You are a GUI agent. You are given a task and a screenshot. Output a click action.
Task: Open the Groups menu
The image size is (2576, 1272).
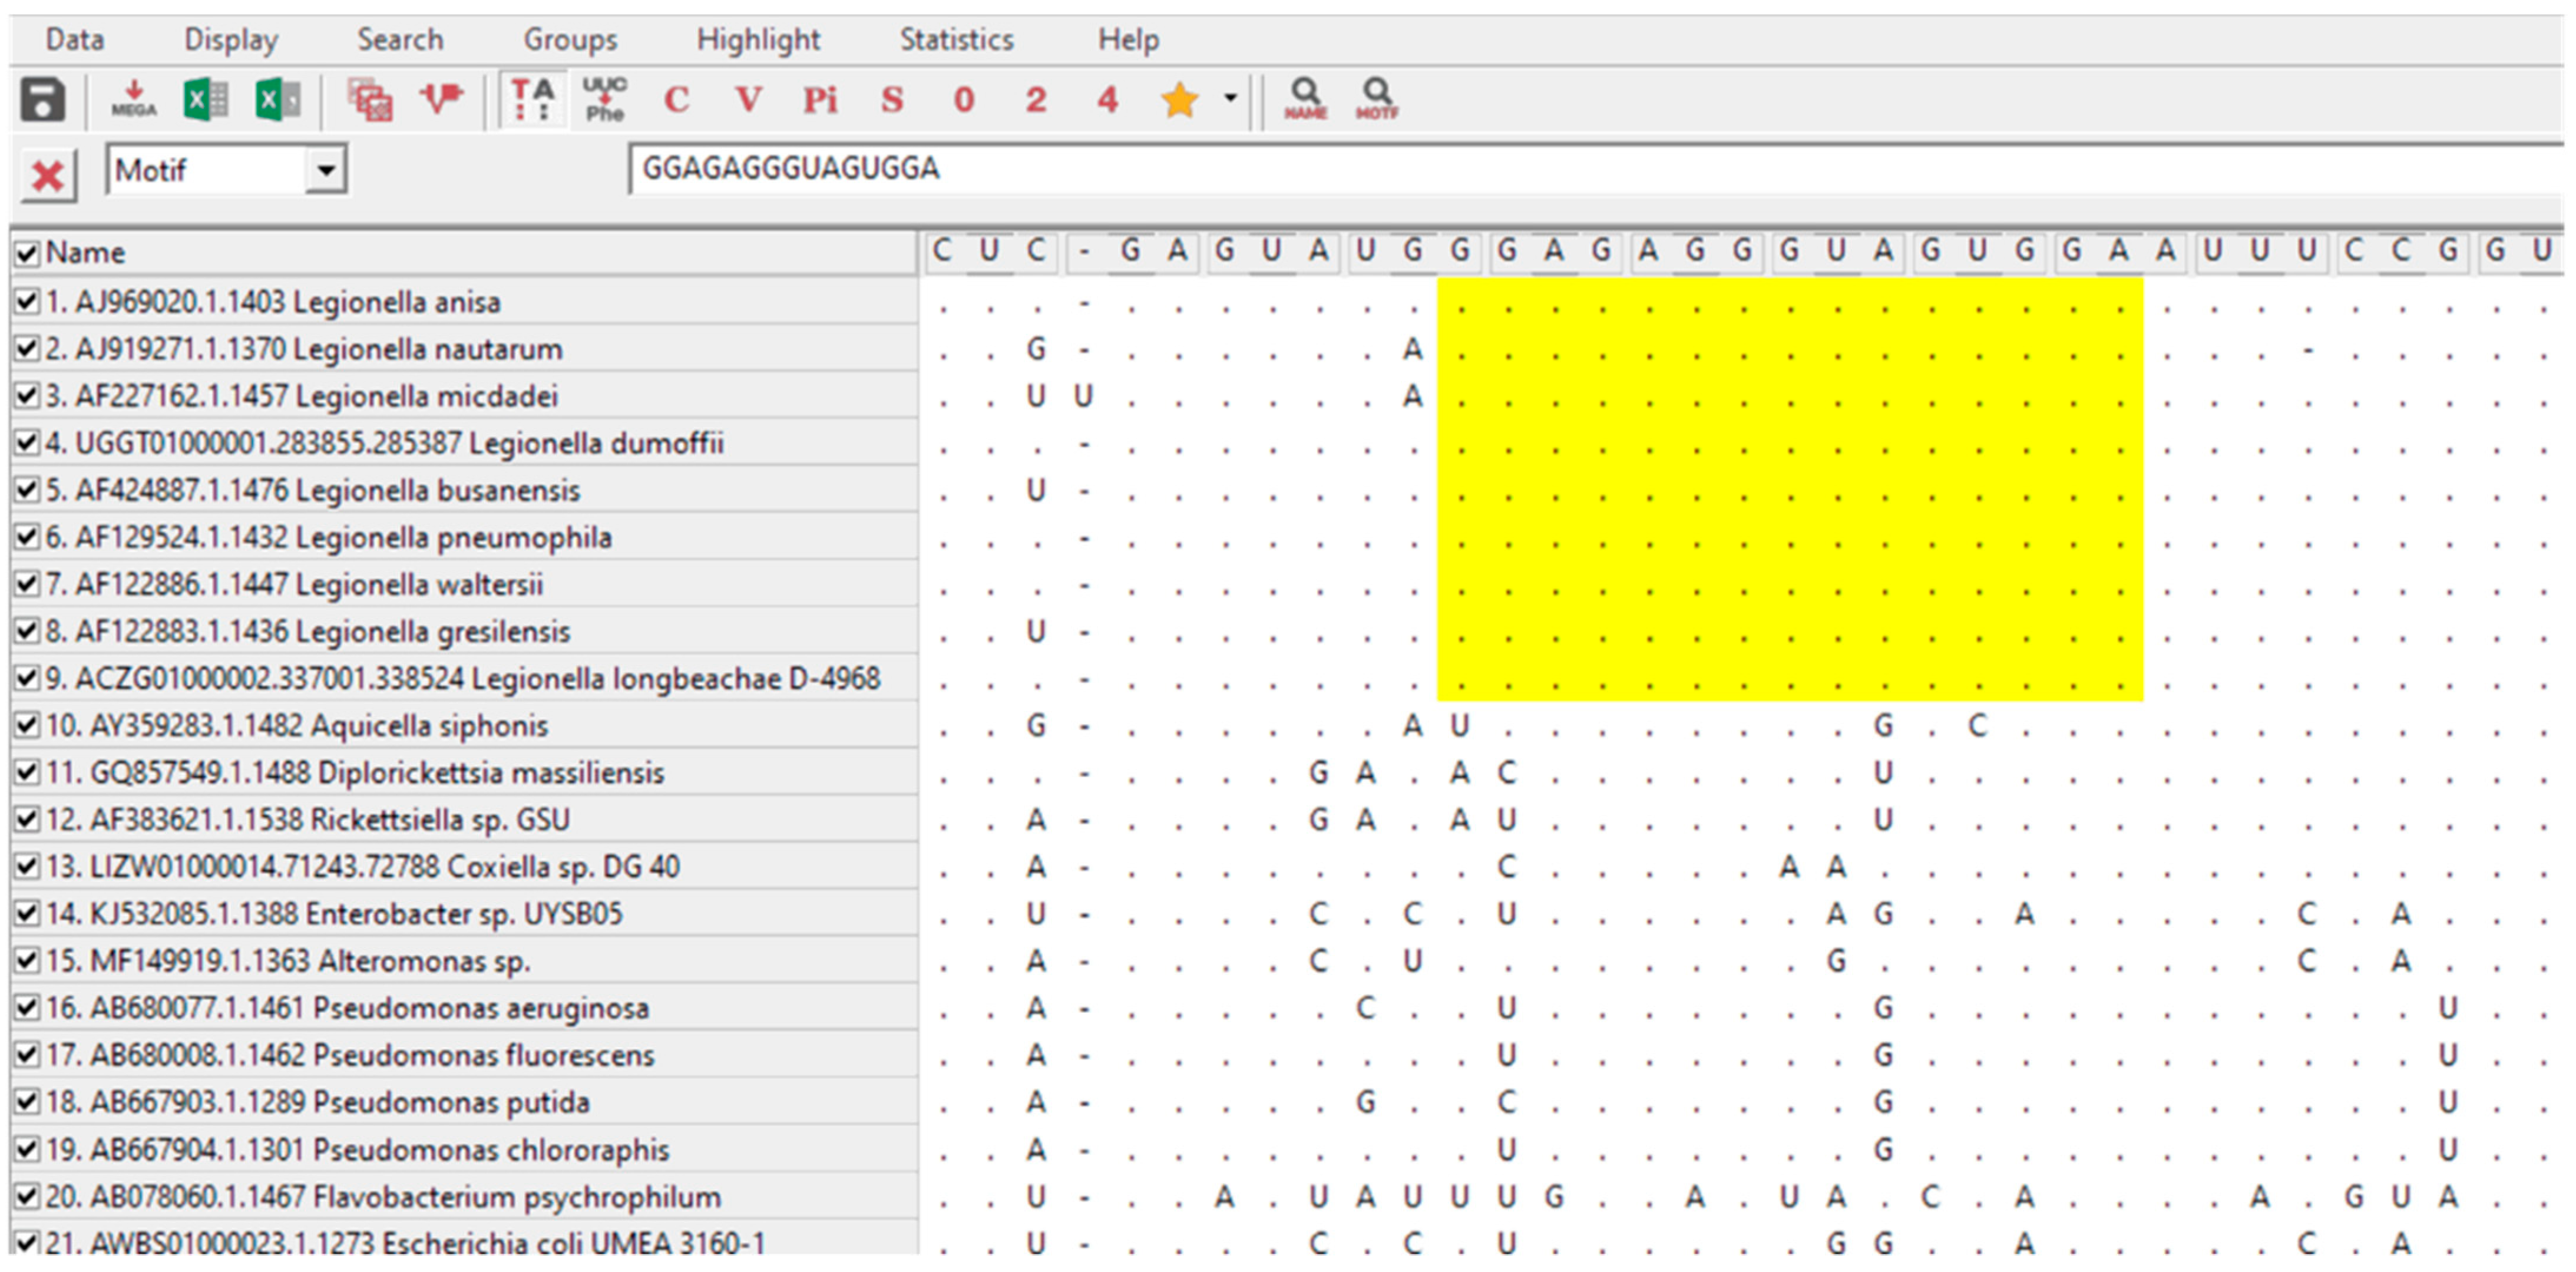570,40
